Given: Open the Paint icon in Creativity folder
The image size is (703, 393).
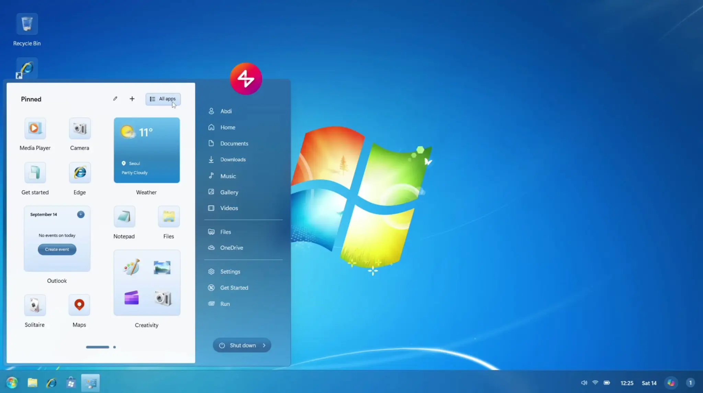Looking at the screenshot, I should [x=132, y=267].
